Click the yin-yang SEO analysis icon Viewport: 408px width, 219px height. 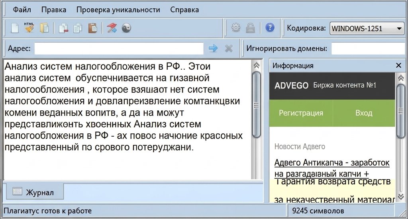point(126,28)
